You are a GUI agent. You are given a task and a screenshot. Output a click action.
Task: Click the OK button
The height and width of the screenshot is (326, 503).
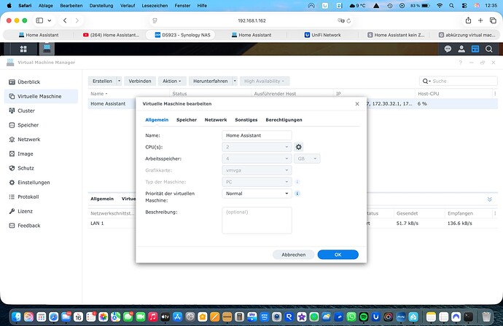pos(338,255)
